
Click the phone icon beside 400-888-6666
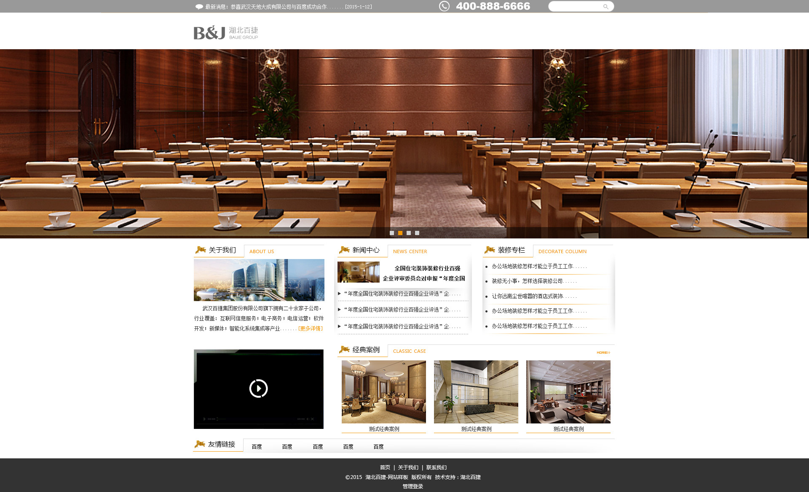(444, 6)
